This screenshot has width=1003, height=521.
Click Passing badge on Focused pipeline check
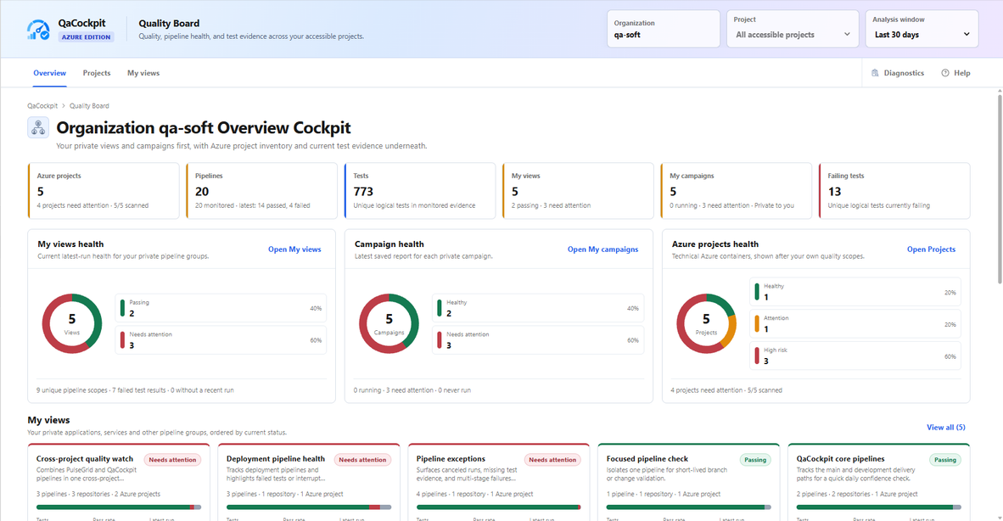click(x=755, y=460)
